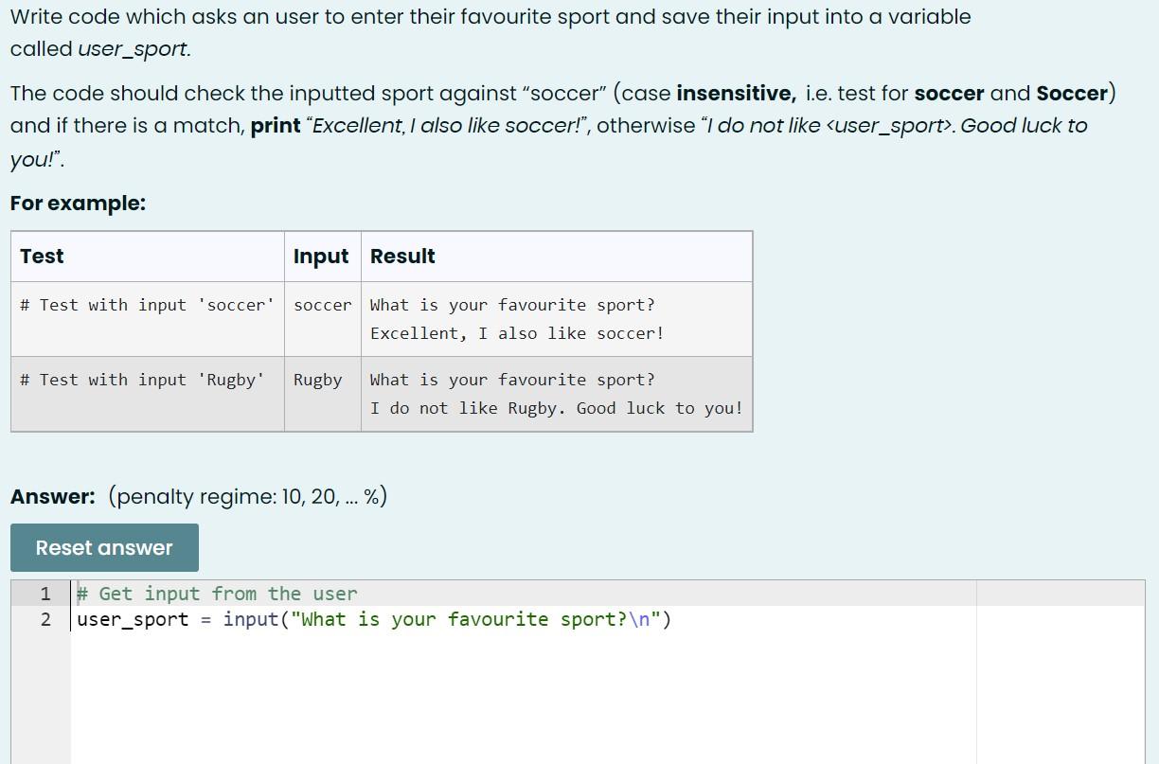
Task: Click the Input column header
Action: click(x=321, y=256)
